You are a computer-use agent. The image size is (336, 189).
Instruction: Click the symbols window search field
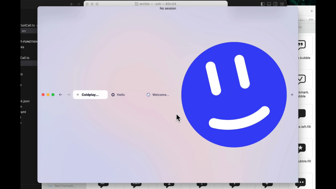click(307, 27)
